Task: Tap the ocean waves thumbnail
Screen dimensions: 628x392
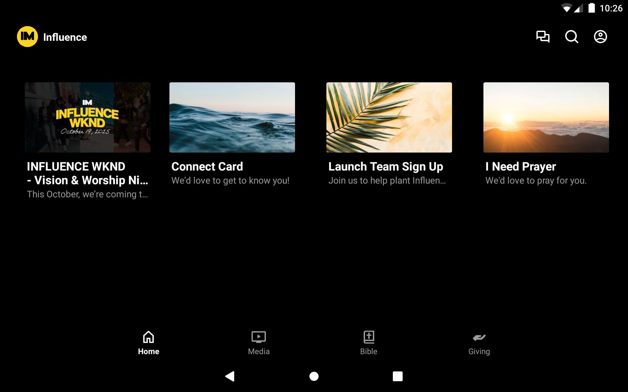Action: pyautogui.click(x=232, y=117)
